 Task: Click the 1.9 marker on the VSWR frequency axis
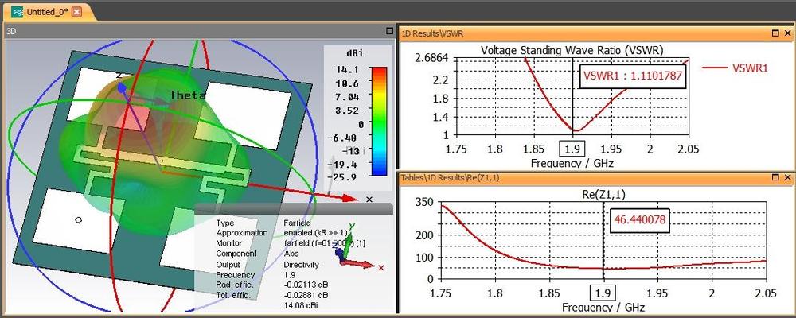coord(571,148)
